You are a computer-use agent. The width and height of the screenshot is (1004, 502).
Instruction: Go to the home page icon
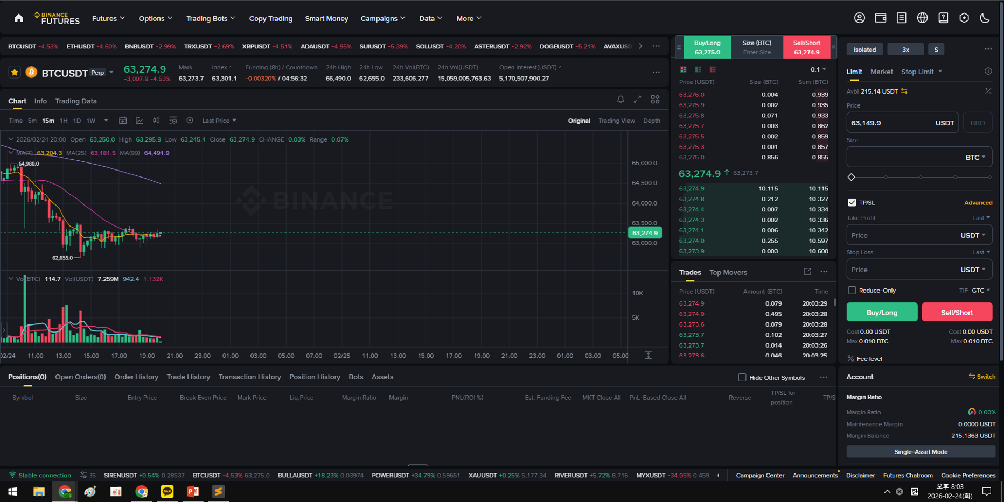click(x=19, y=18)
